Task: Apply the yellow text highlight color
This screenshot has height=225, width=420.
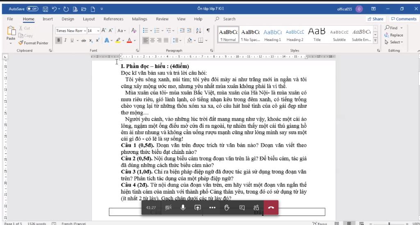Action: point(118,40)
